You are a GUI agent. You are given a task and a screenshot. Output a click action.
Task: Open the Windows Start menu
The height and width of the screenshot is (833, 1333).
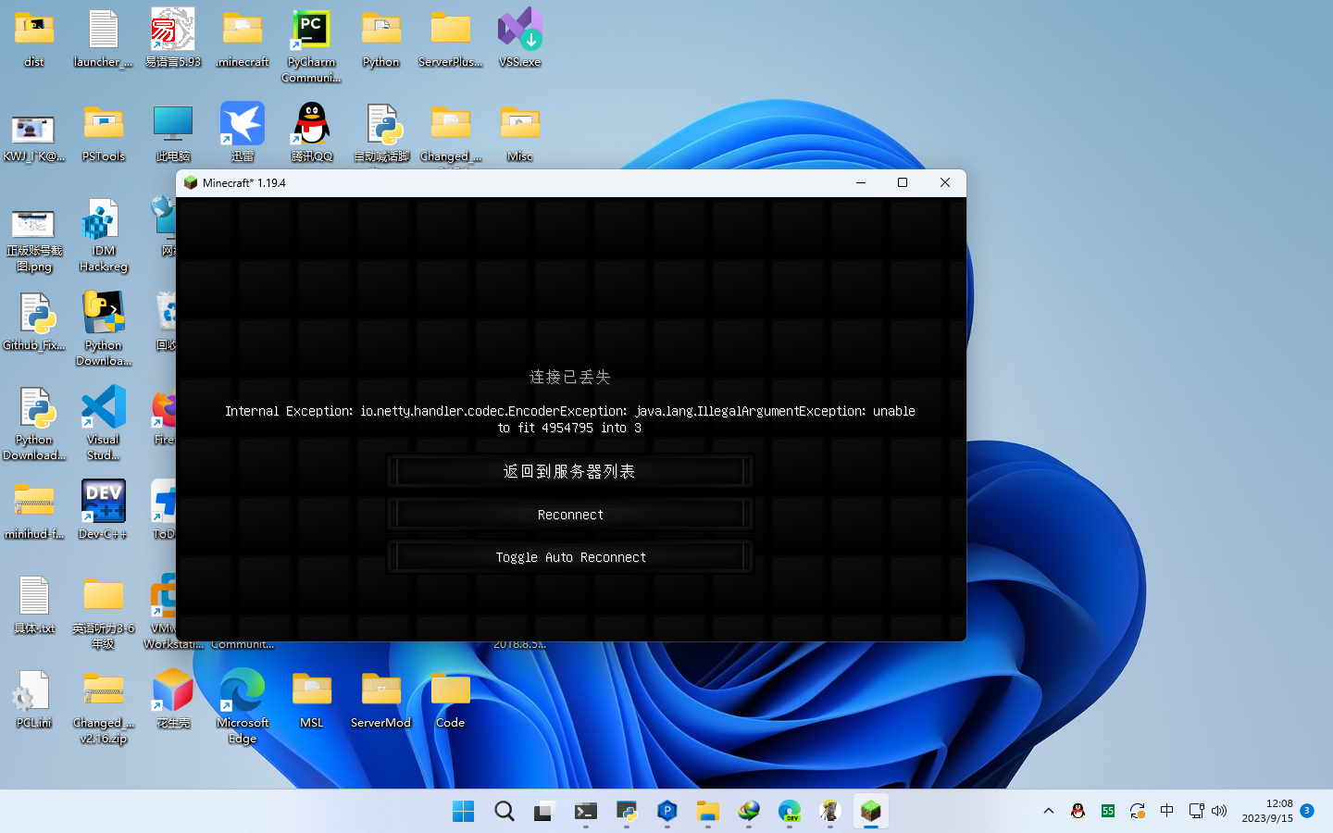click(x=464, y=812)
